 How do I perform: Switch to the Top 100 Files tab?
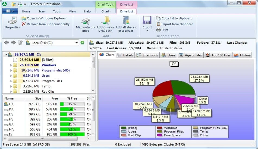pos(218,55)
